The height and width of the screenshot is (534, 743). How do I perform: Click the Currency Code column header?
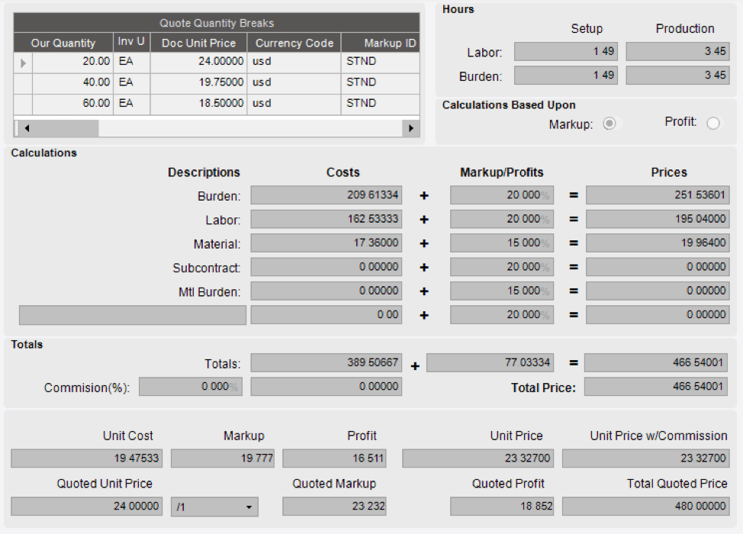pos(294,43)
